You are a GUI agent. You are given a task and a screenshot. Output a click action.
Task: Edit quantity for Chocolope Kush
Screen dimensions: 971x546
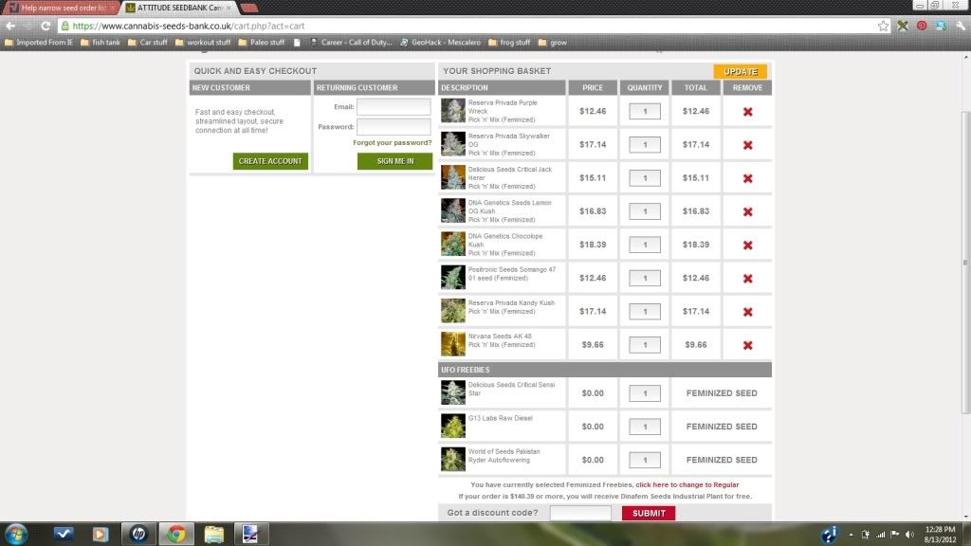[645, 245]
